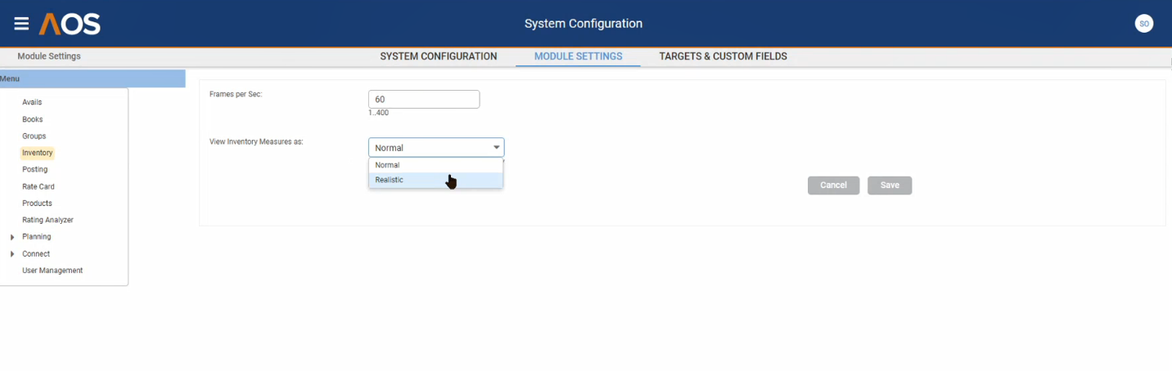Open Avails in the module menu
The image size is (1172, 371).
32,102
